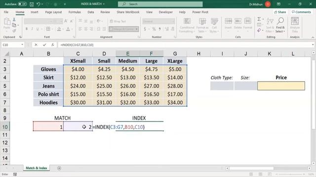
Task: Open the File menu tab
Action: [6, 12]
